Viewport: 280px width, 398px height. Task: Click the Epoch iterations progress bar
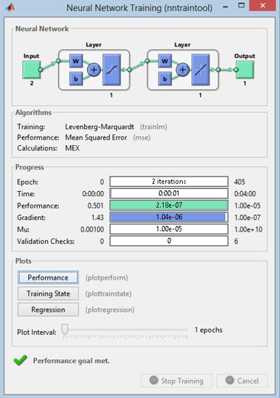click(169, 182)
